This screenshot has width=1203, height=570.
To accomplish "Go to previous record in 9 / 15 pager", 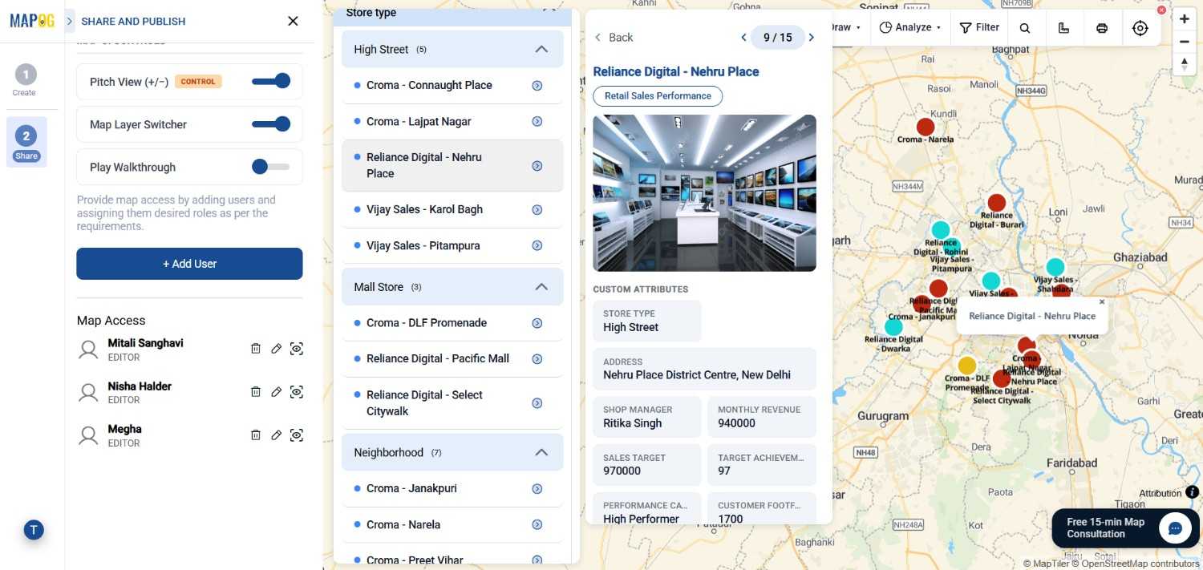I will (x=743, y=38).
